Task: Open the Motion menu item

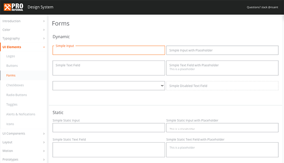Action: click(x=24, y=151)
